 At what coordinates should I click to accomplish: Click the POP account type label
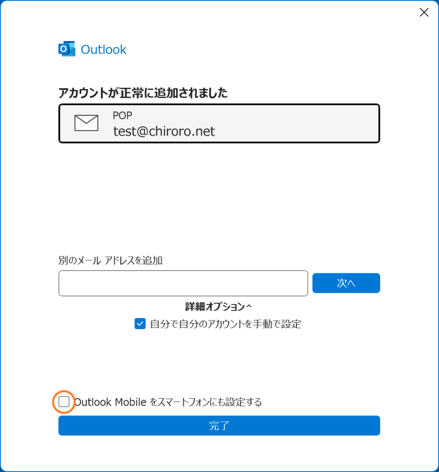point(122,115)
